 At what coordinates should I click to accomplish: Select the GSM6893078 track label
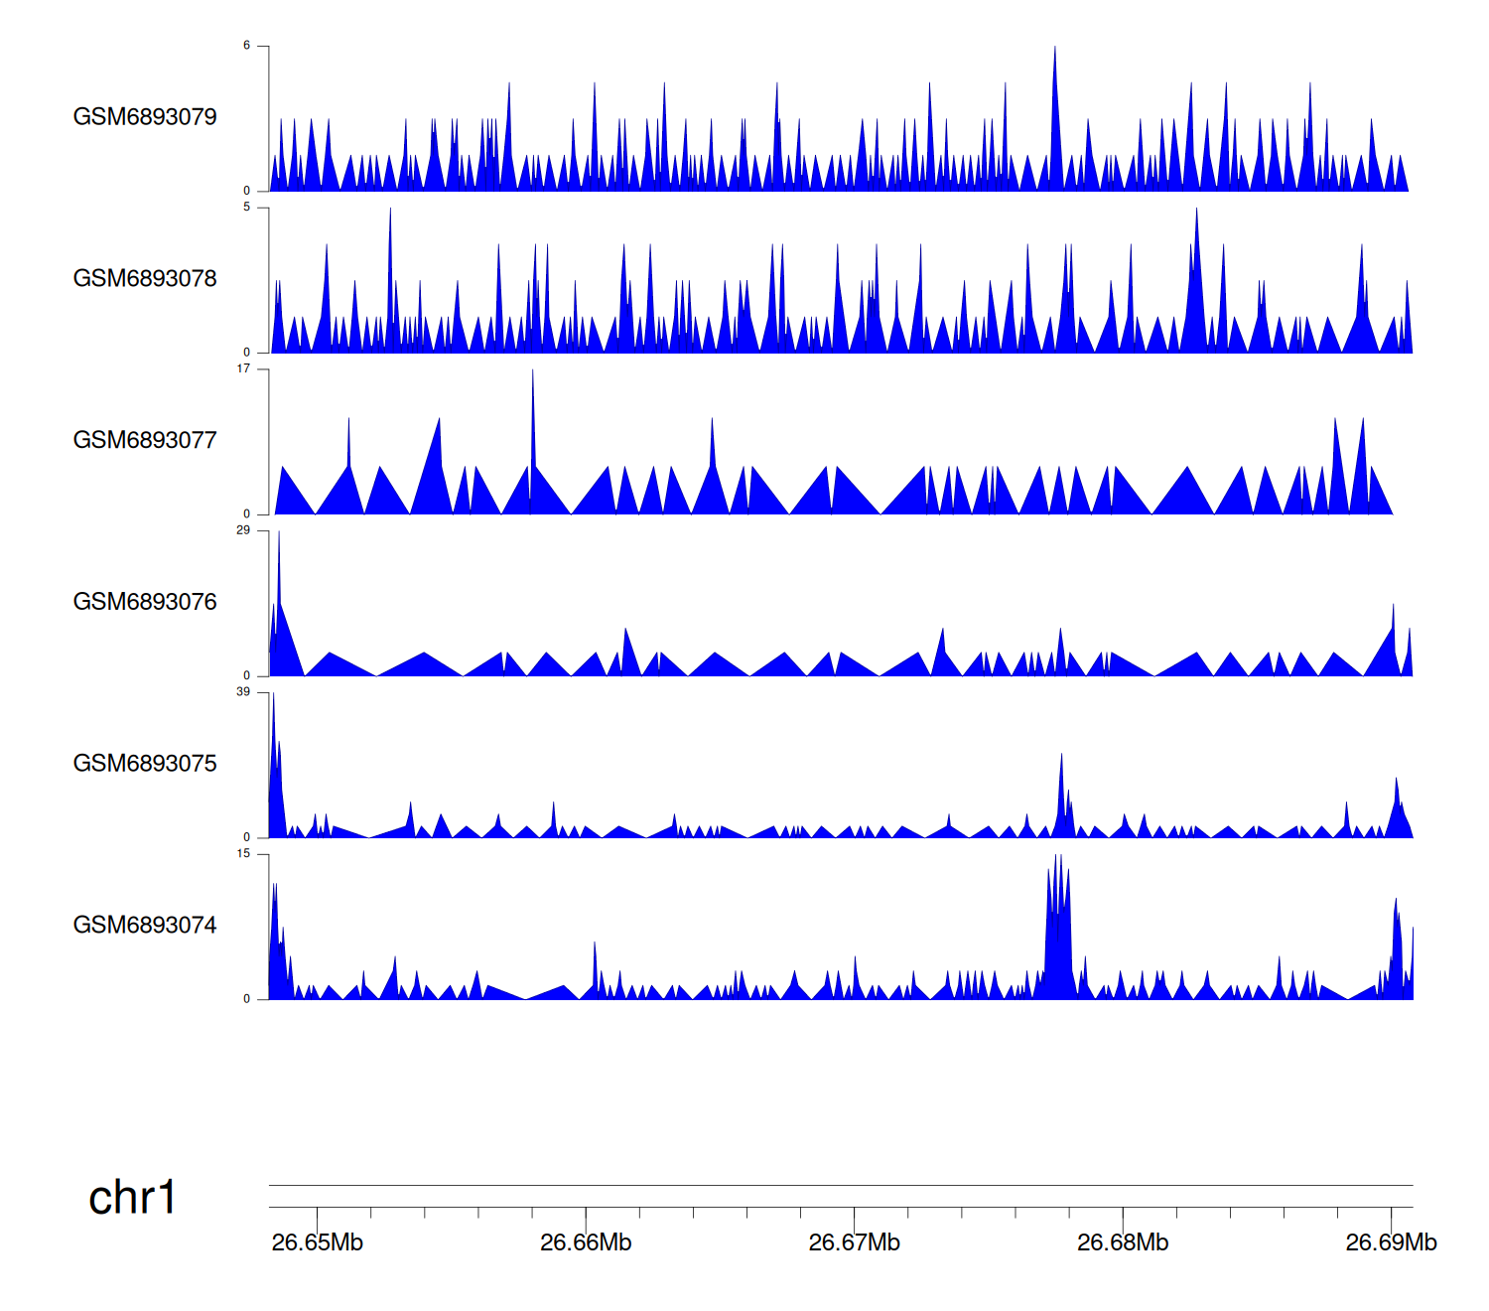[145, 279]
